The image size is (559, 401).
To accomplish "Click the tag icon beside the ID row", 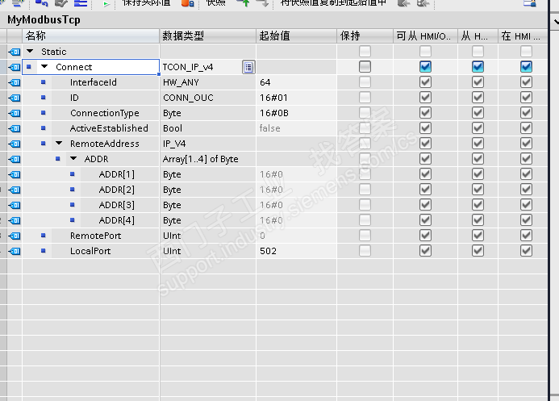I will tap(15, 98).
